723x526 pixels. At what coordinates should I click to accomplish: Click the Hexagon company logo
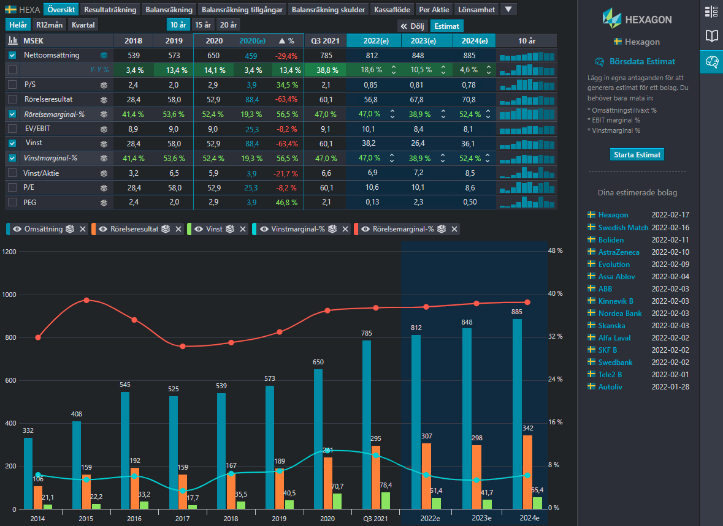pyautogui.click(x=637, y=18)
